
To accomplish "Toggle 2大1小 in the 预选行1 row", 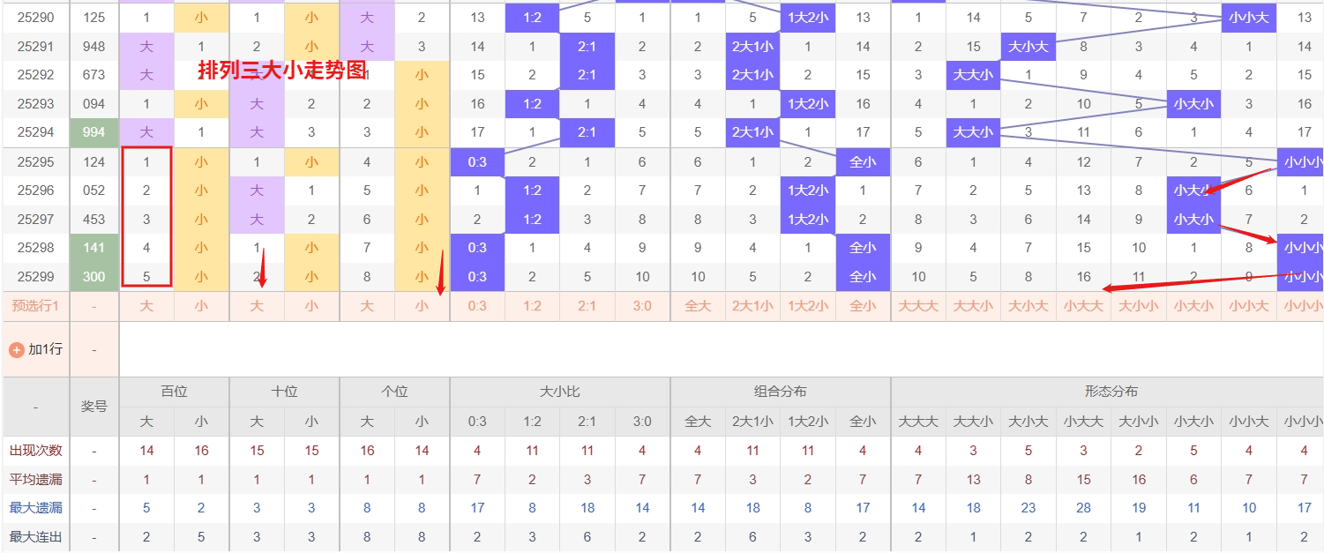I will [752, 306].
